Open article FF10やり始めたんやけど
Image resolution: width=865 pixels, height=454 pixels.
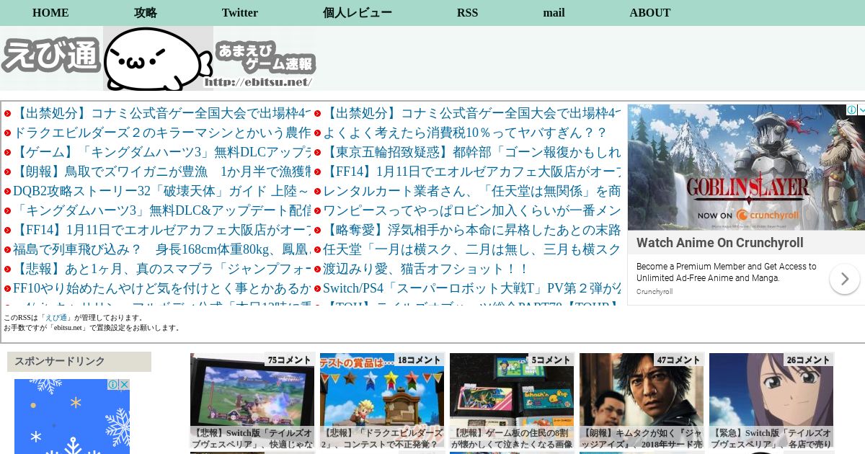(162, 288)
